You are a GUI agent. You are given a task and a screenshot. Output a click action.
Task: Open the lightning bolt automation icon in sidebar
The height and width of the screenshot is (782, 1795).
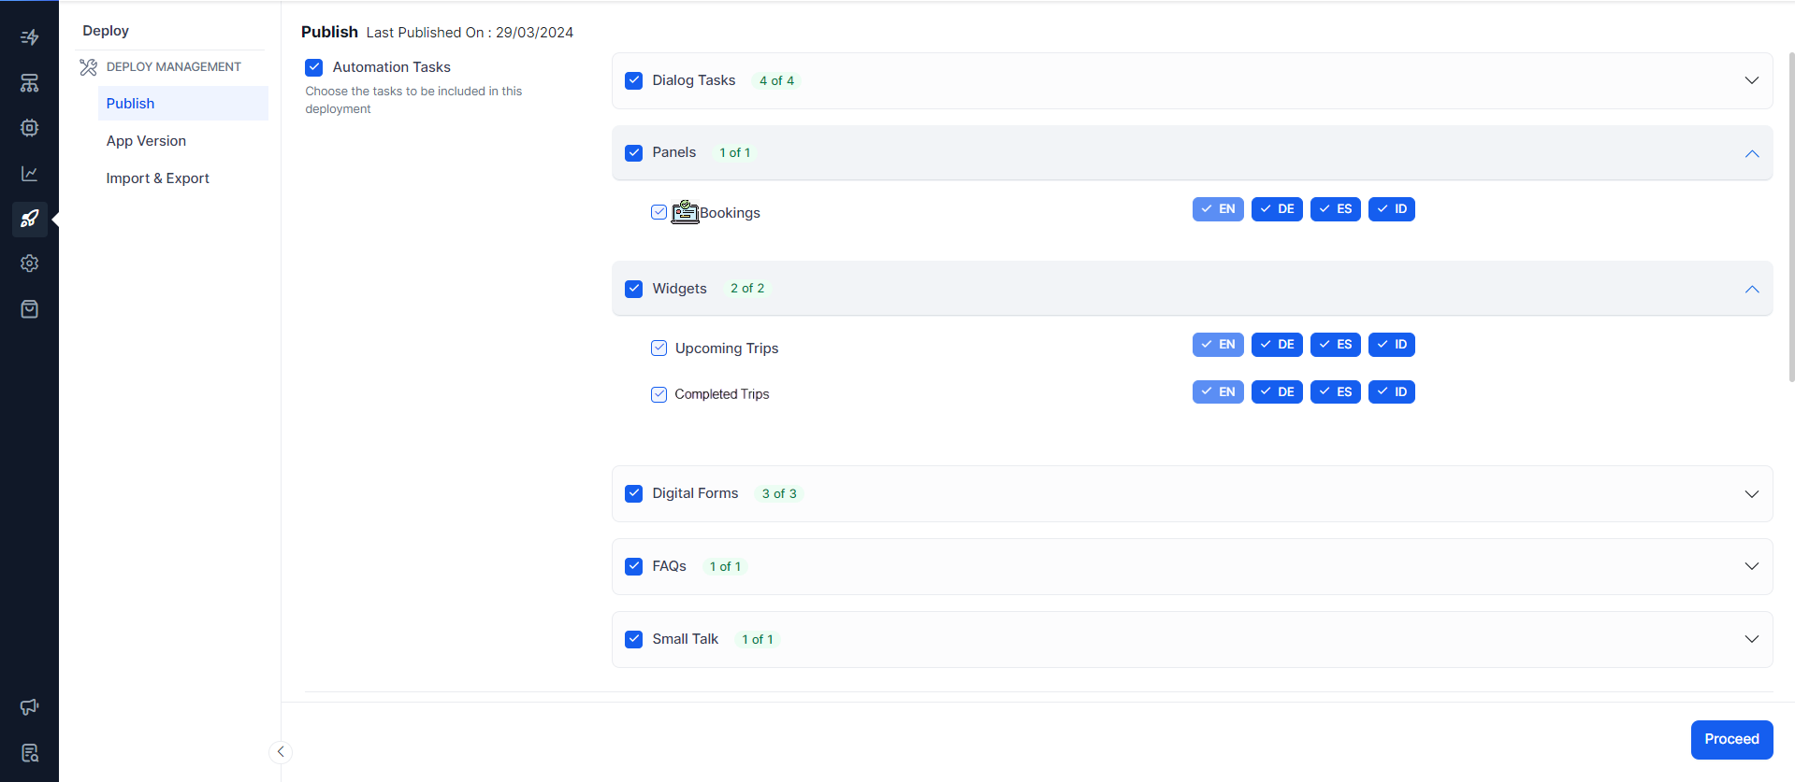(29, 37)
